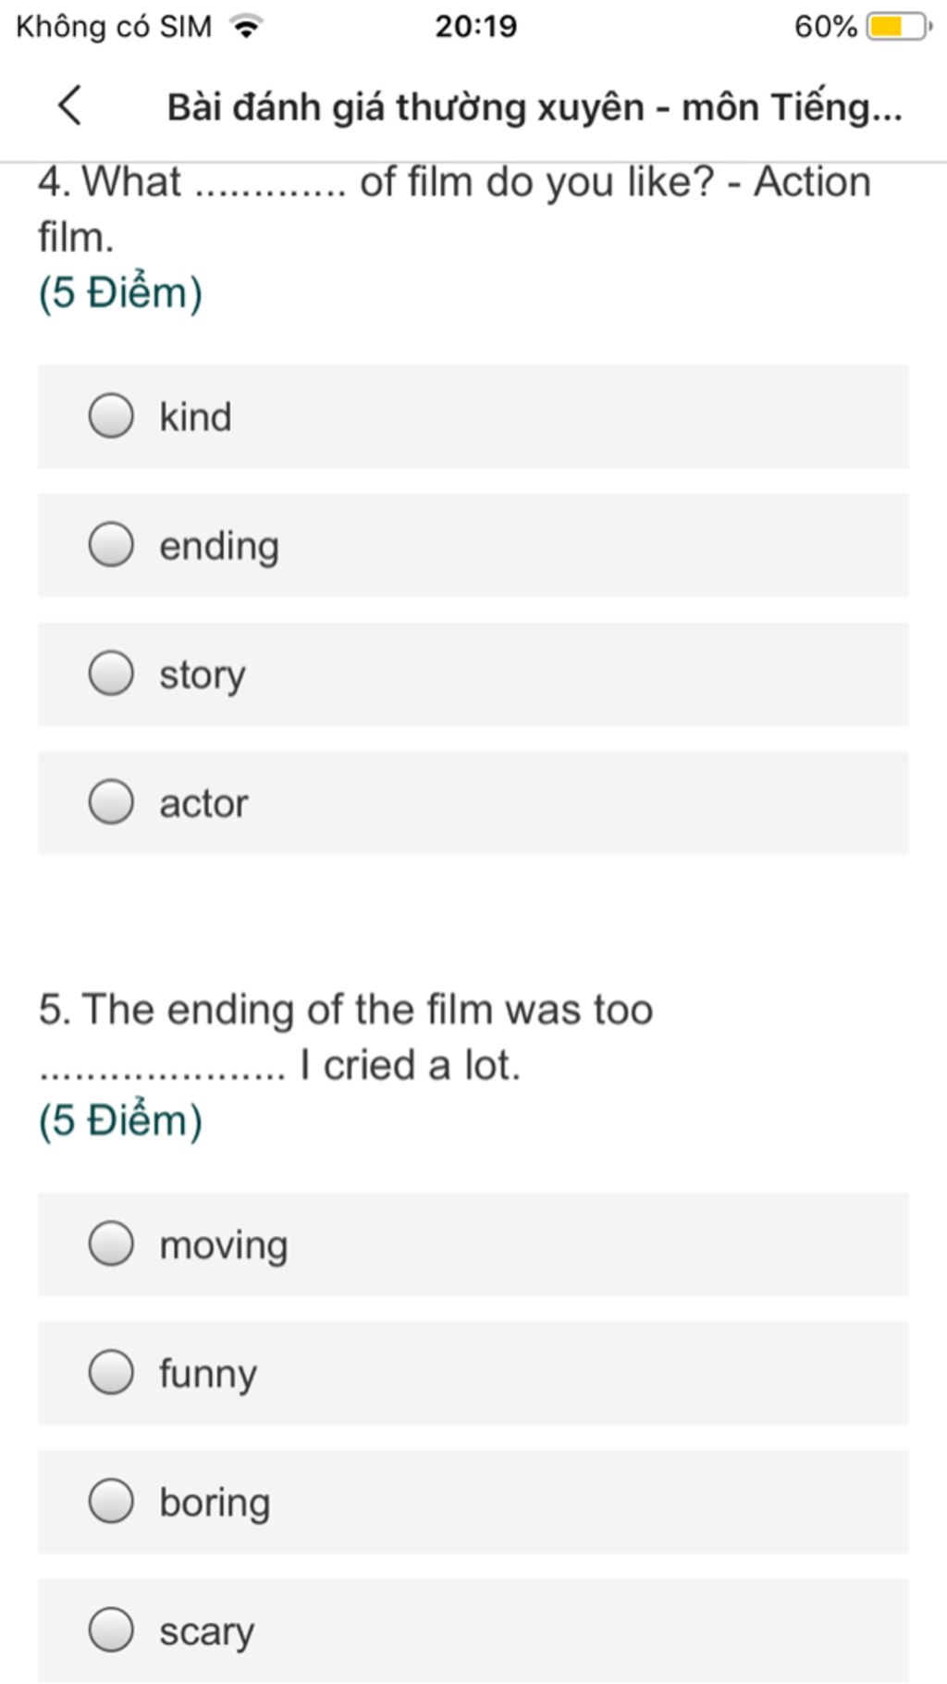Select the 'kind' radio button
This screenshot has width=947, height=1684.
pyautogui.click(x=112, y=415)
